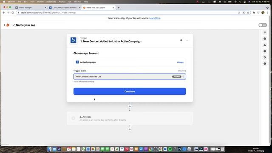This screenshot has width=272, height=153.
Task: Open the warning triangle sidebar icon
Action: [x=265, y=45]
